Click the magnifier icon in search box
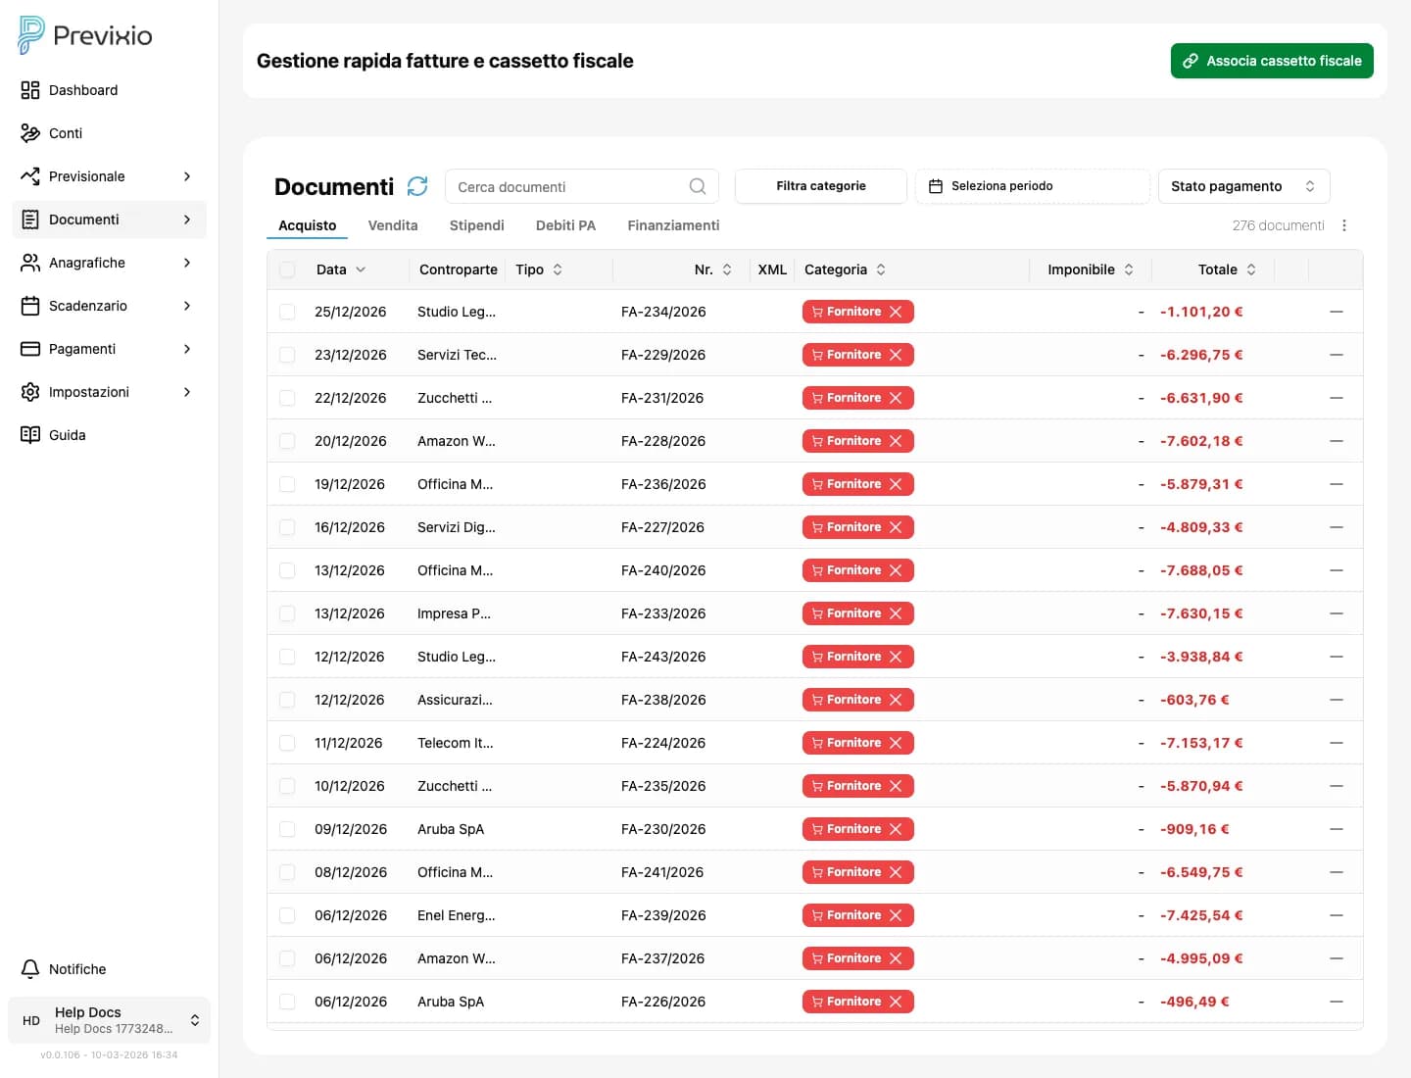 click(x=697, y=186)
